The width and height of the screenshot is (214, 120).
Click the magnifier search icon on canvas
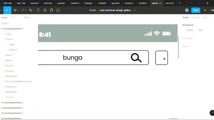click(x=136, y=58)
